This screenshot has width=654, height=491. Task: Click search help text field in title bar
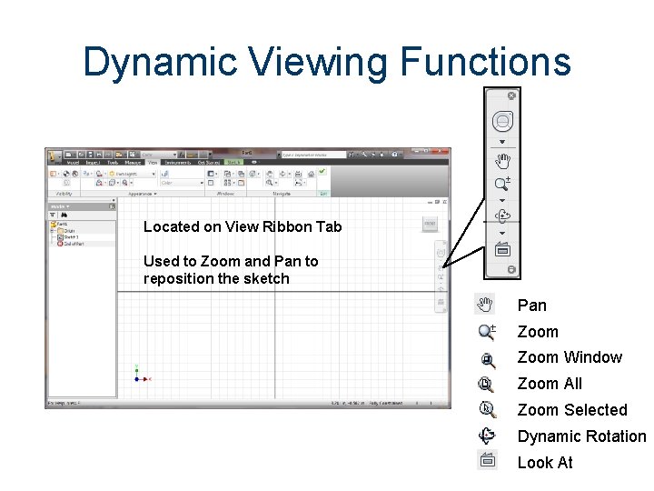click(313, 155)
